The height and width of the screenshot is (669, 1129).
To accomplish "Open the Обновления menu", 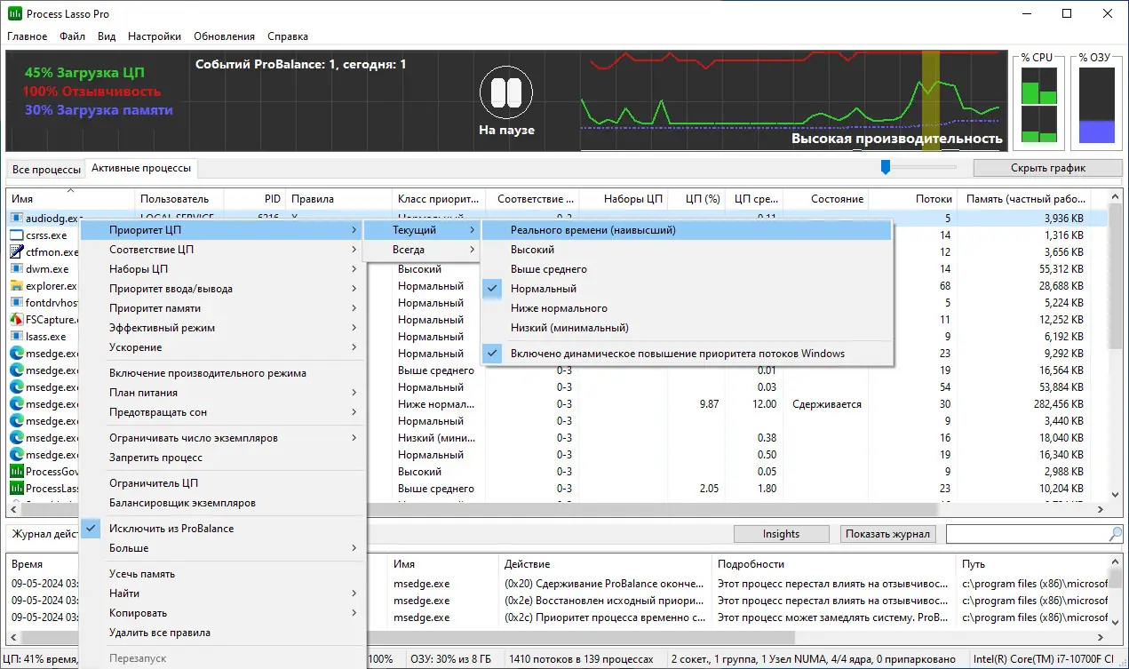I will pyautogui.click(x=224, y=36).
